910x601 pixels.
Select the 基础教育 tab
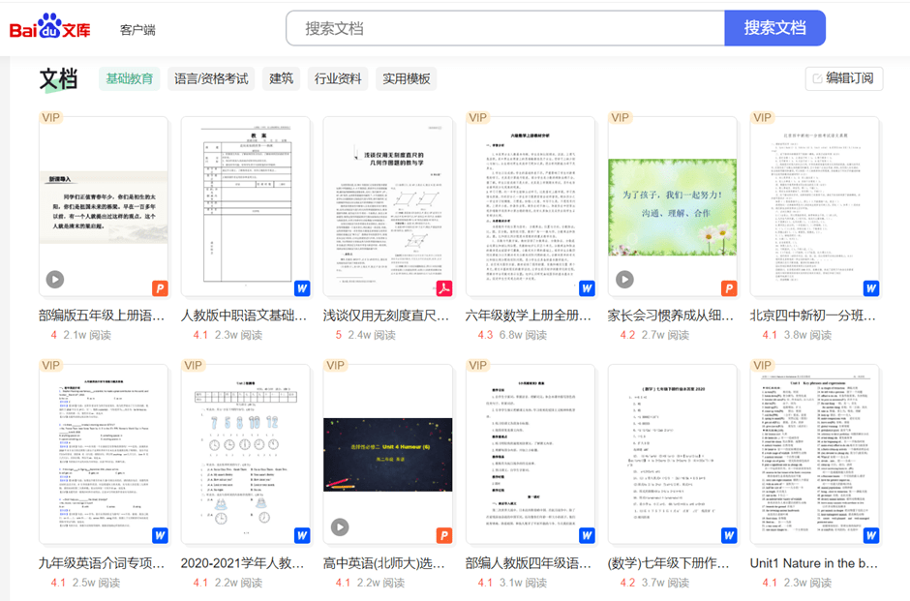(130, 78)
